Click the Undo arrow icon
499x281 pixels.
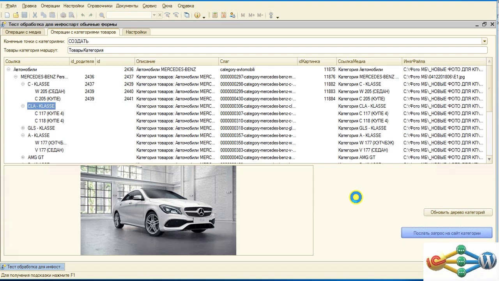[83, 15]
